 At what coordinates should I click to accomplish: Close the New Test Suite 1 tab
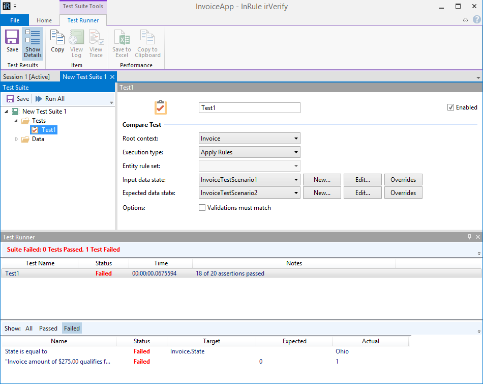coord(112,77)
